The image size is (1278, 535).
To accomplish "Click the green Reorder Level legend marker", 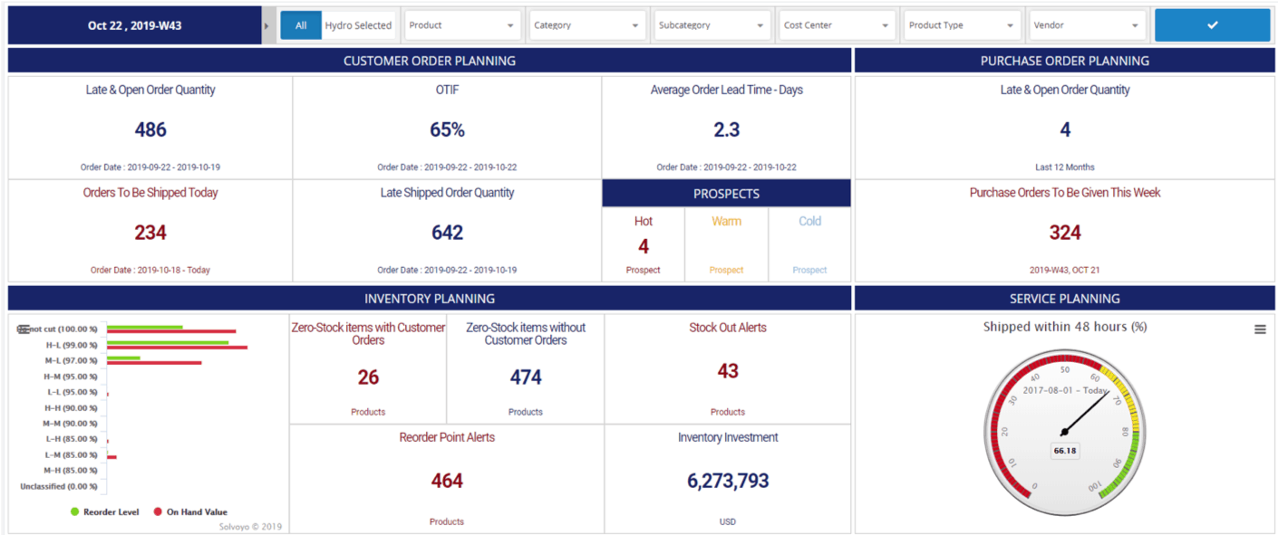I will [x=73, y=511].
